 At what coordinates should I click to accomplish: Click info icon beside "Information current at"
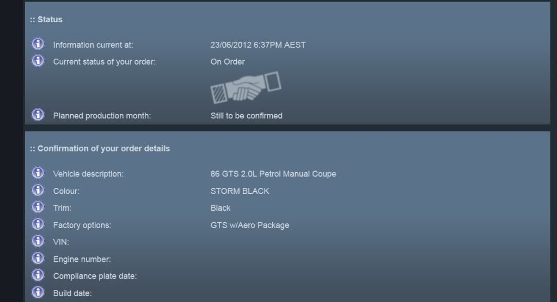click(38, 44)
